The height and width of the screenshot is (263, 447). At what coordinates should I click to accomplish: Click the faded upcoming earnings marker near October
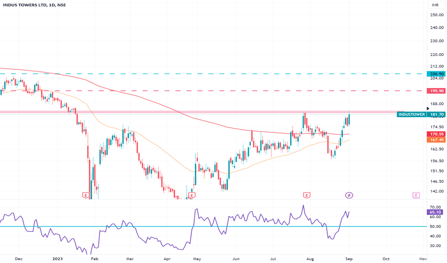416,195
